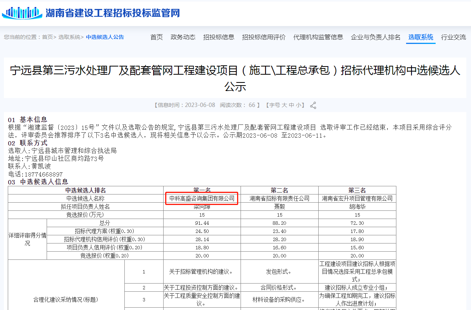Viewport: 471px width, 310px height.
Task: Click the cell 合同价格形式。
Action: coord(279,287)
